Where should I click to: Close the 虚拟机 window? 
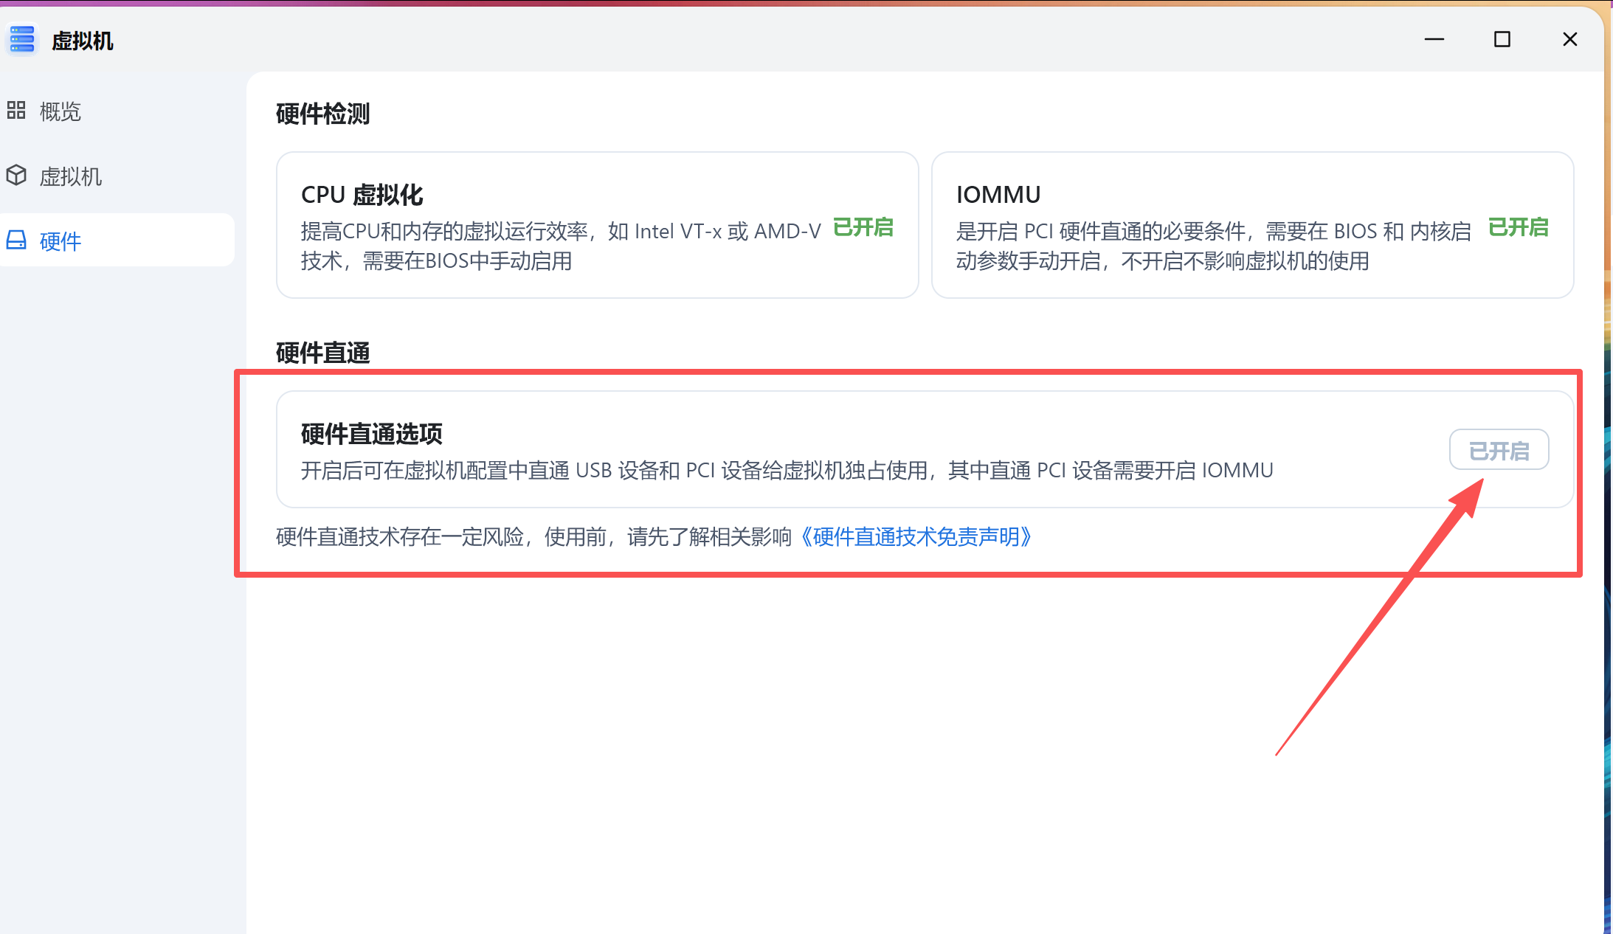coord(1569,39)
